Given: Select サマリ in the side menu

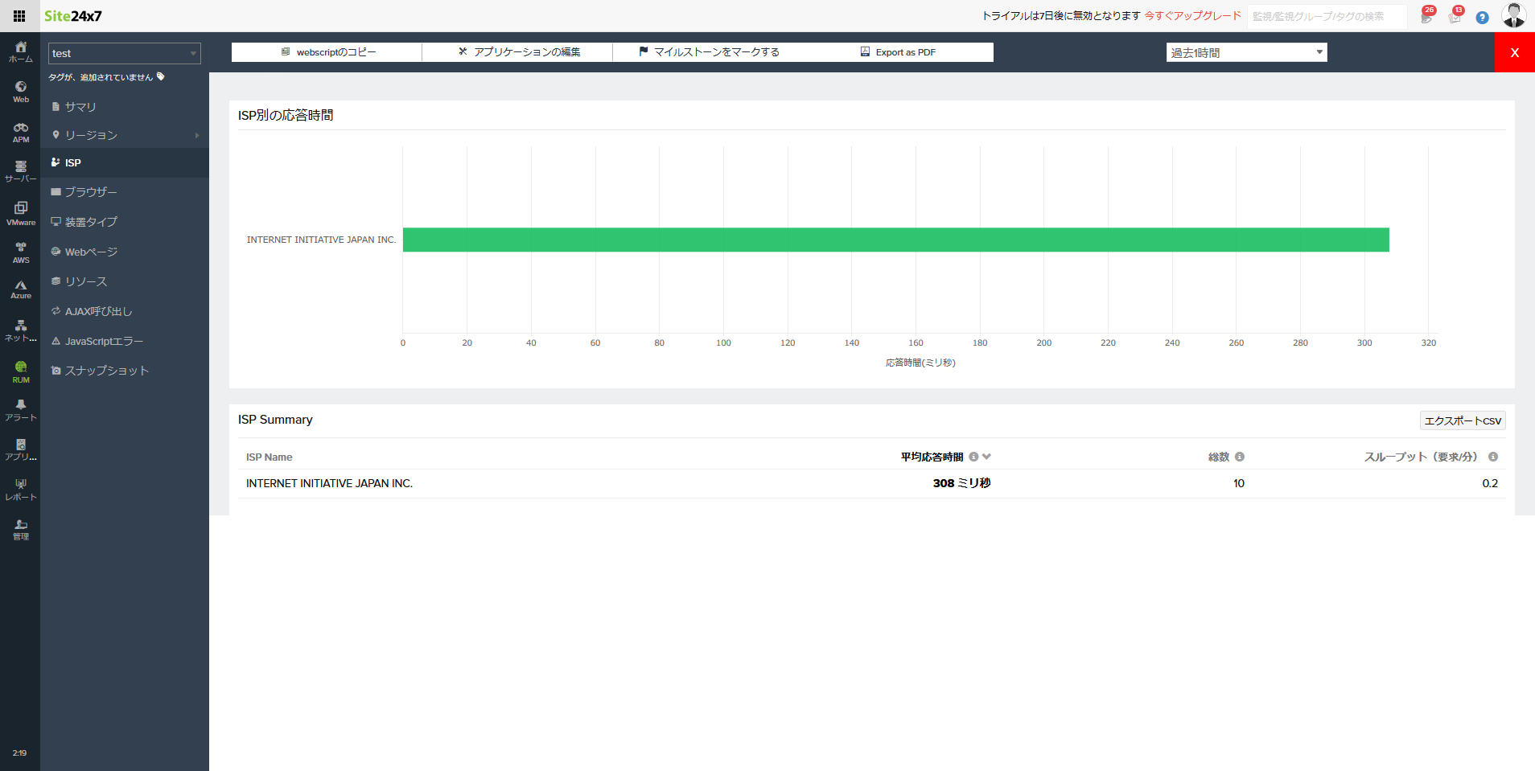Looking at the screenshot, I should (125, 106).
